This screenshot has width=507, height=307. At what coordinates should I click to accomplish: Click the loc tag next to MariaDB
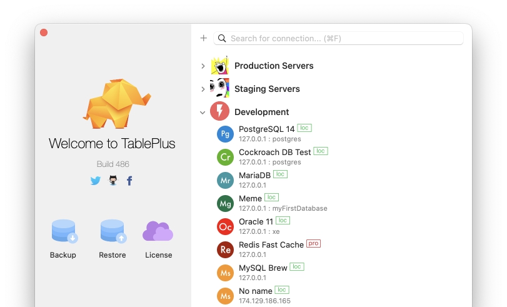click(x=280, y=174)
